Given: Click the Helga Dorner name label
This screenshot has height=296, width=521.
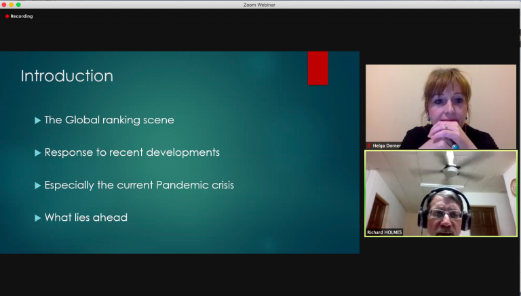Looking at the screenshot, I should (387, 146).
